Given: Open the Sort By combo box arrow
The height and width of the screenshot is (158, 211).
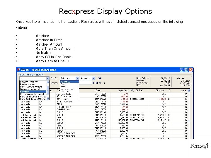Looking at the screenshot, I should [x=77, y=78].
